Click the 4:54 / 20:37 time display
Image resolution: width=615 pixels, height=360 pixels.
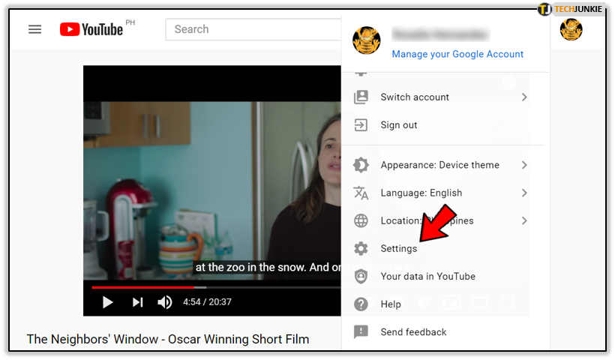pos(207,302)
